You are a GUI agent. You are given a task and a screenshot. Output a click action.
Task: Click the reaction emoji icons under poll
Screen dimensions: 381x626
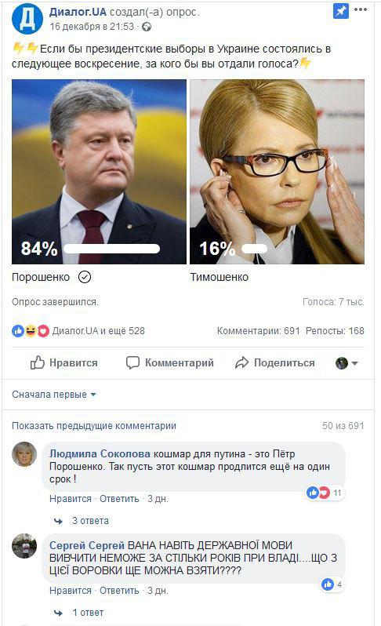(31, 331)
